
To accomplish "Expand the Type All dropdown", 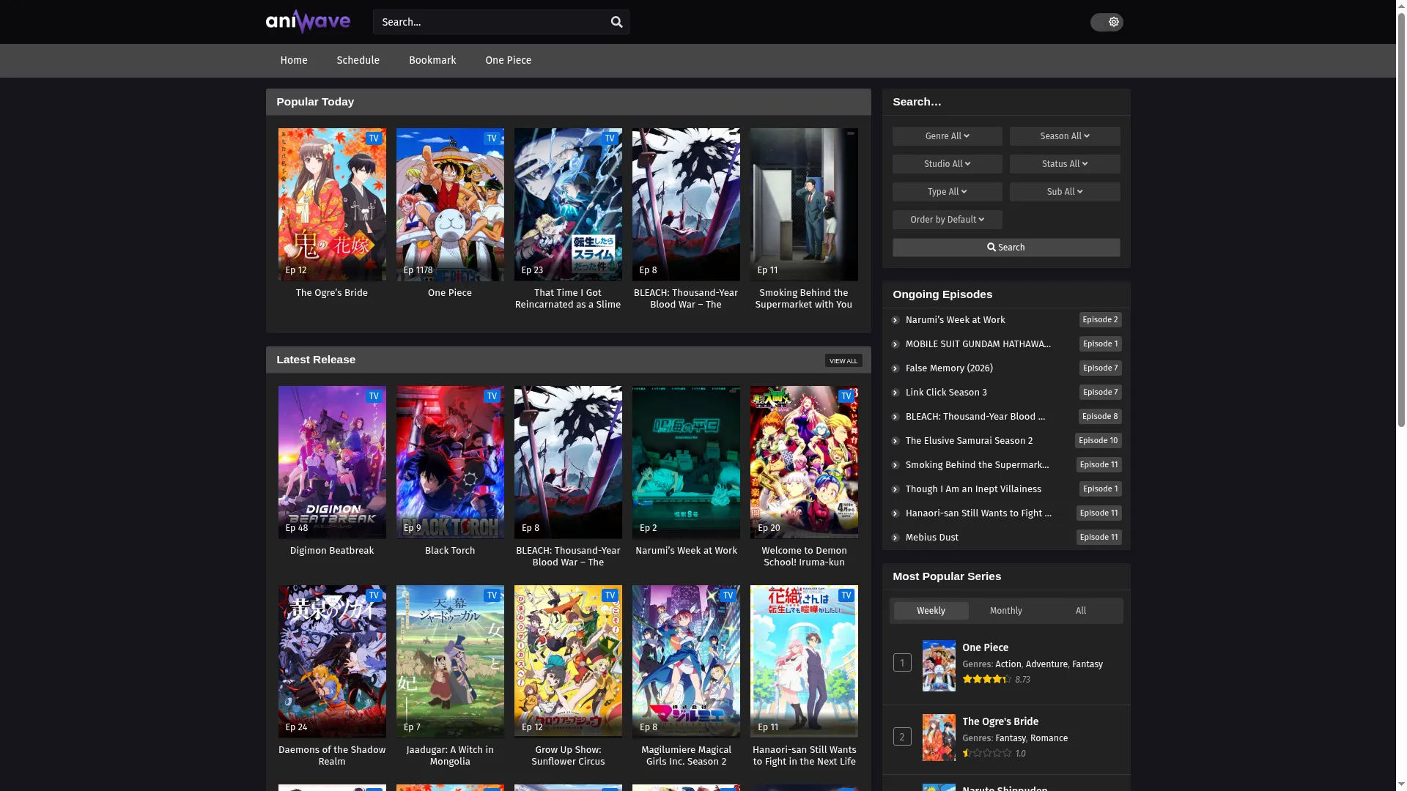I will point(948,192).
